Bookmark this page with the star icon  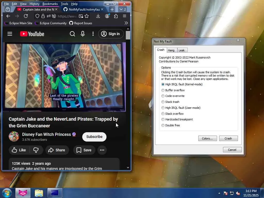[87, 16]
